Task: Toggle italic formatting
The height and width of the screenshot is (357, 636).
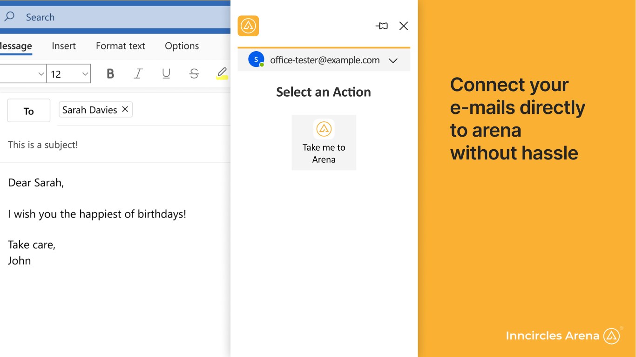Action: 138,73
